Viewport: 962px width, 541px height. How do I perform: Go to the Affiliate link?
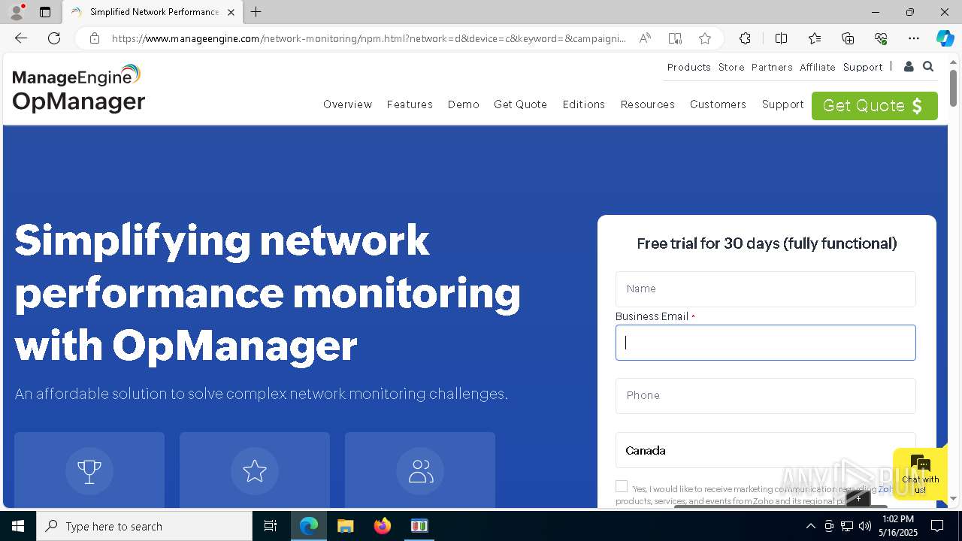point(818,67)
